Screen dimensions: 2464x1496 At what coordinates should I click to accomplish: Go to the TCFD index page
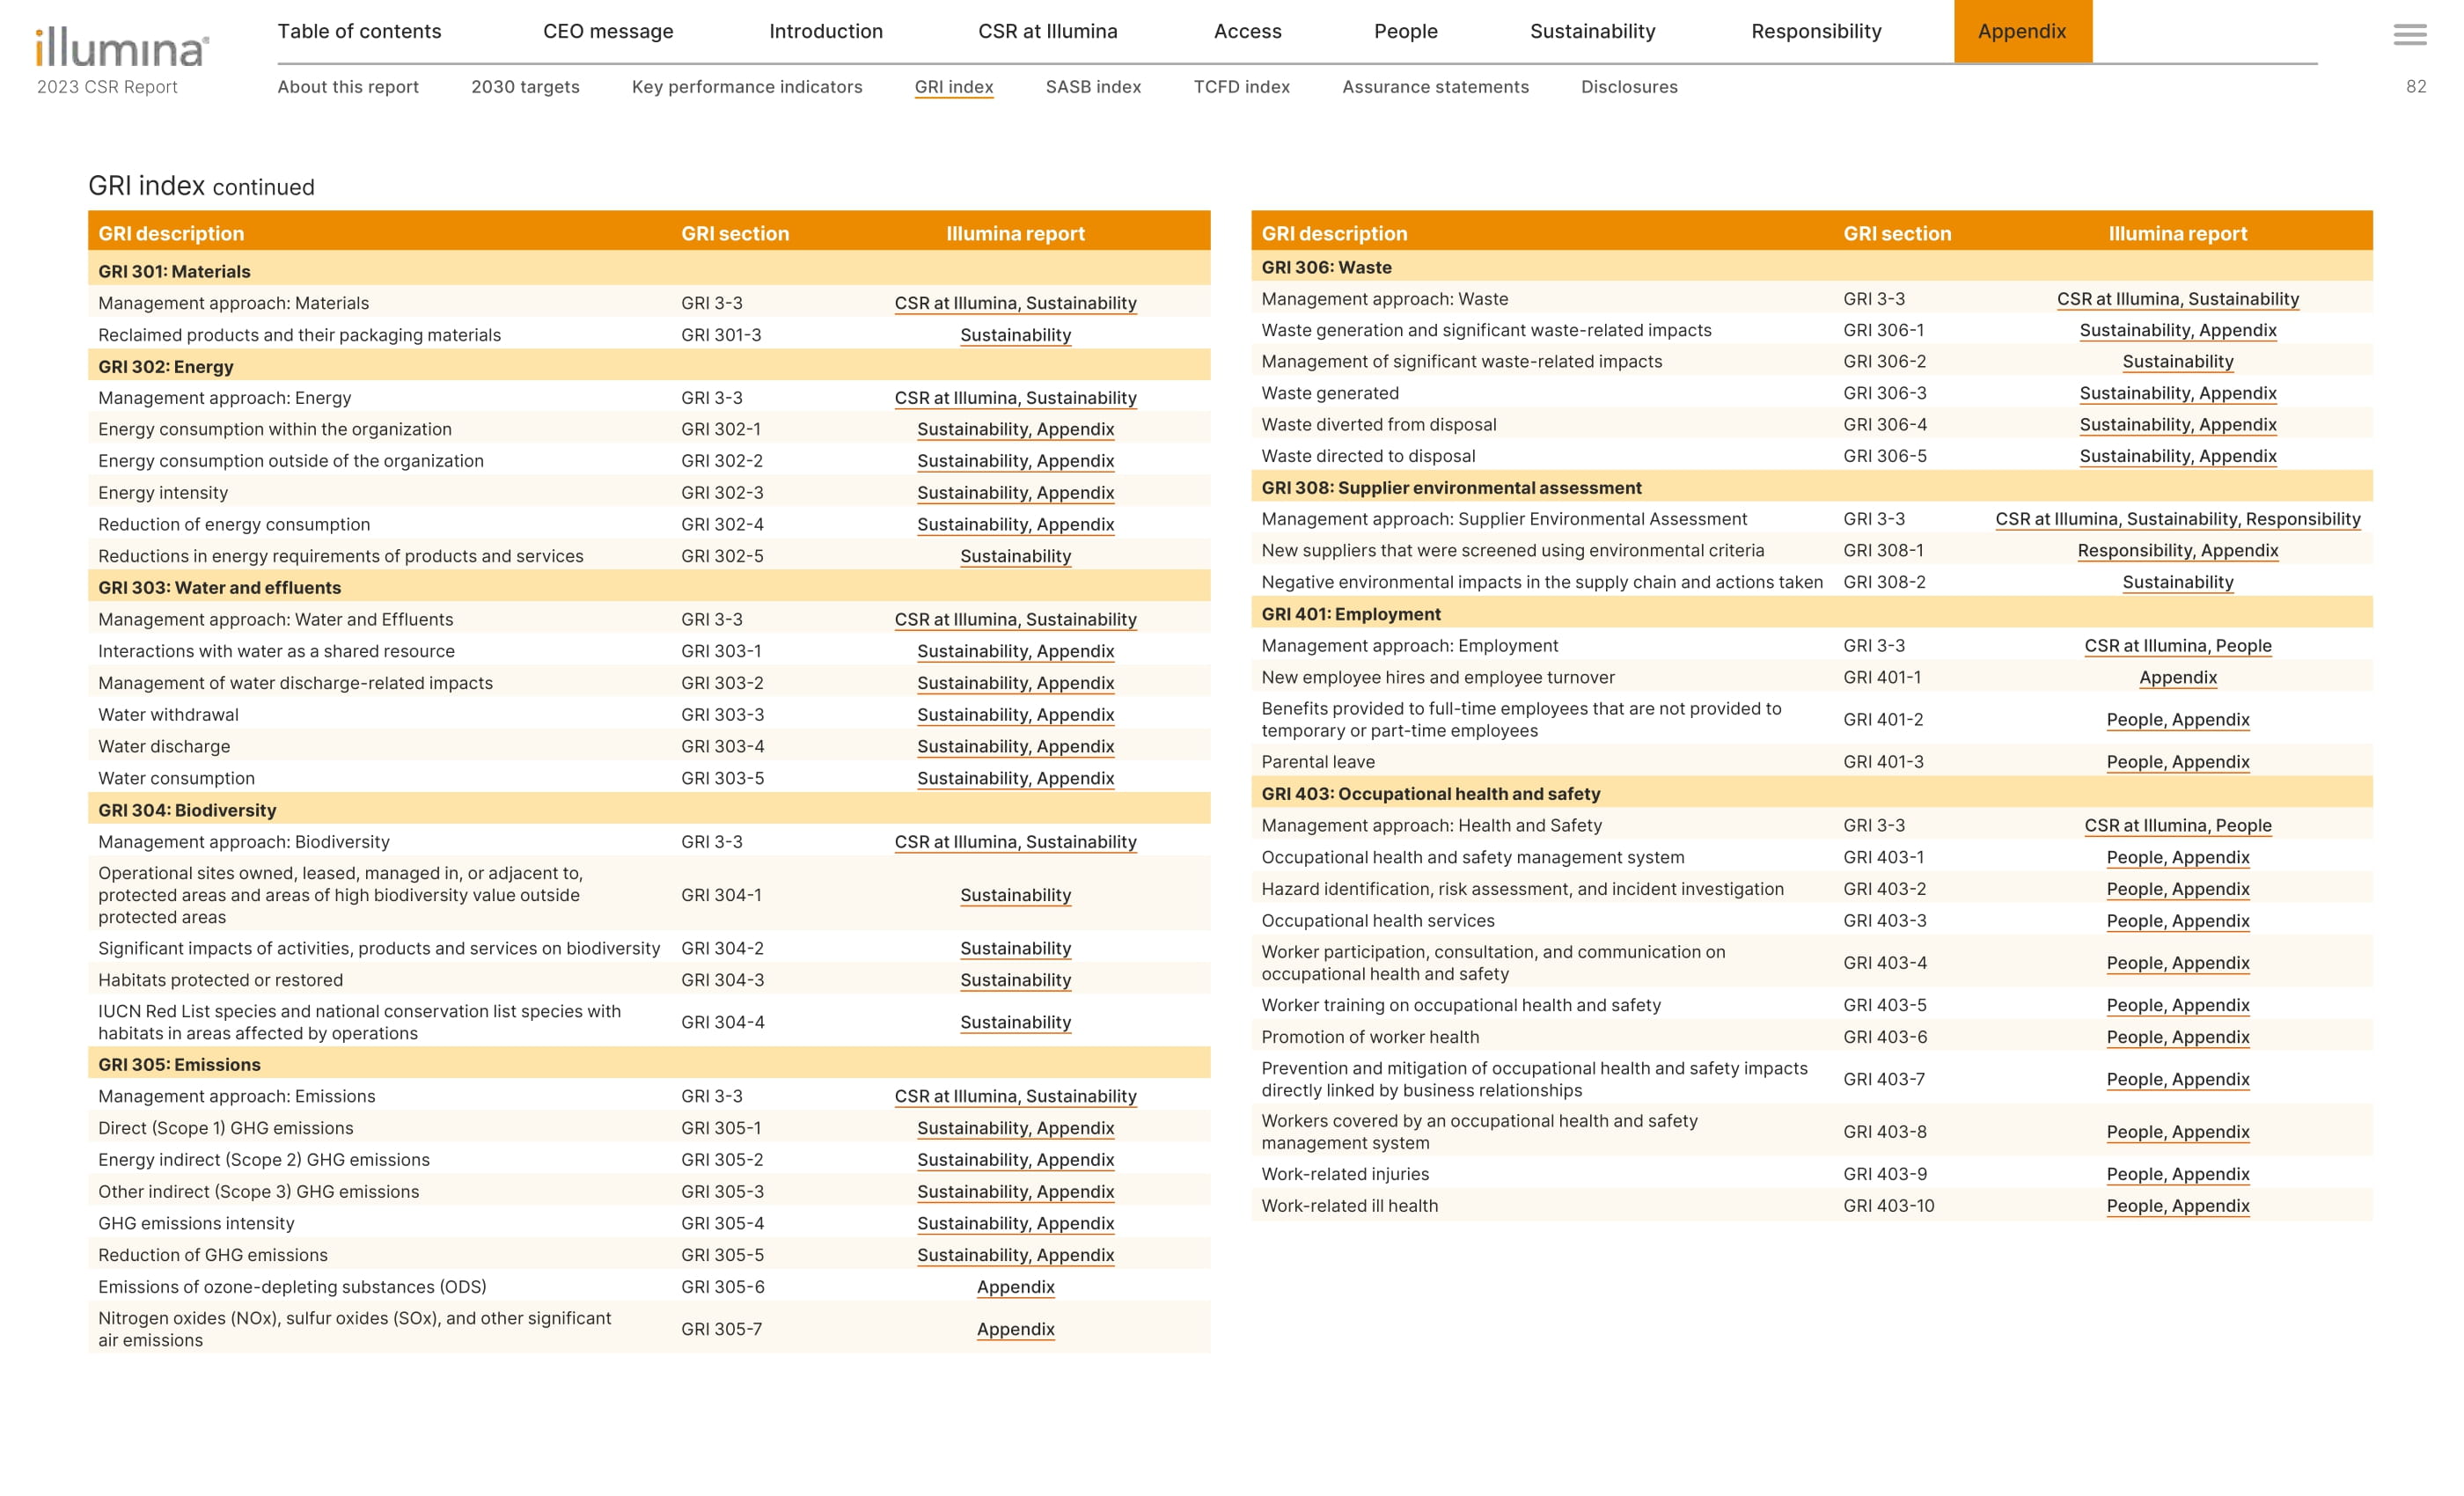(1241, 87)
